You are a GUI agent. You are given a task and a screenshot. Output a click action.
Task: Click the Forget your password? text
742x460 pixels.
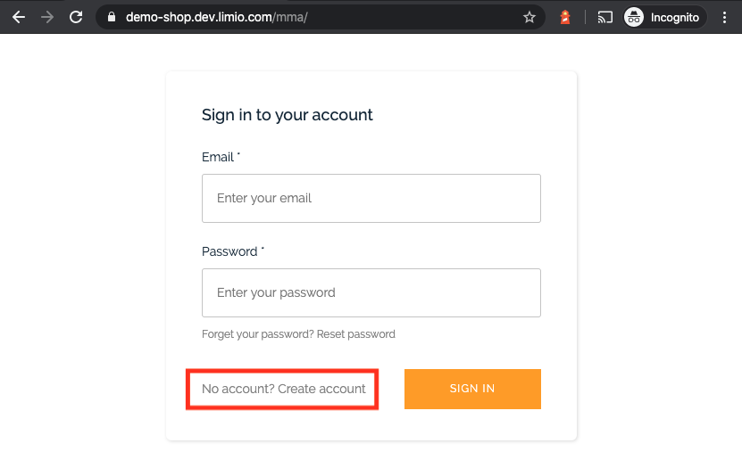point(258,334)
